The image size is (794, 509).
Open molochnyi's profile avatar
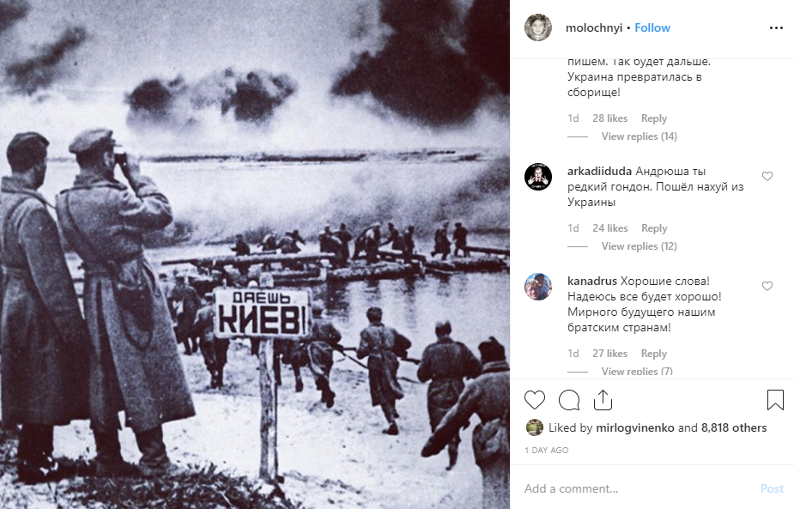click(x=537, y=27)
